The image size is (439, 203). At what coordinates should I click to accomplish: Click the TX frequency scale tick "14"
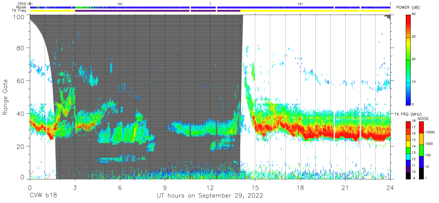click(414, 146)
